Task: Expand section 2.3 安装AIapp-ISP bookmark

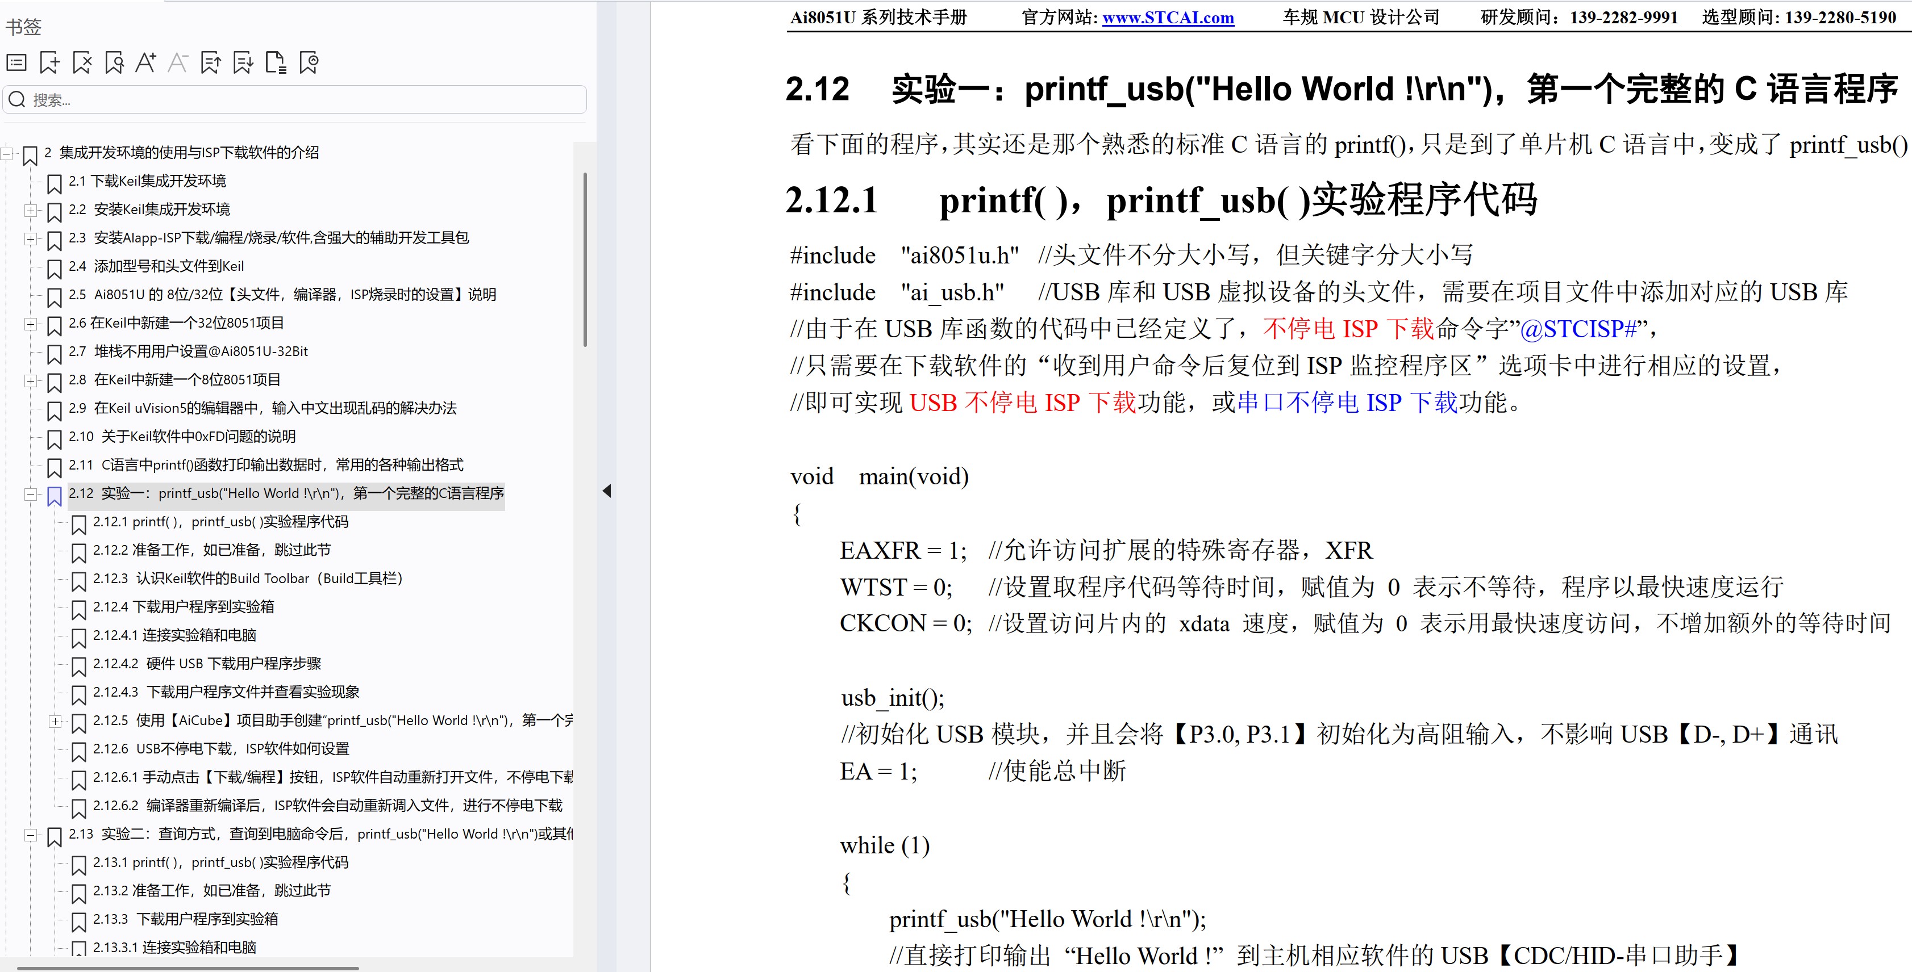Action: (x=31, y=238)
